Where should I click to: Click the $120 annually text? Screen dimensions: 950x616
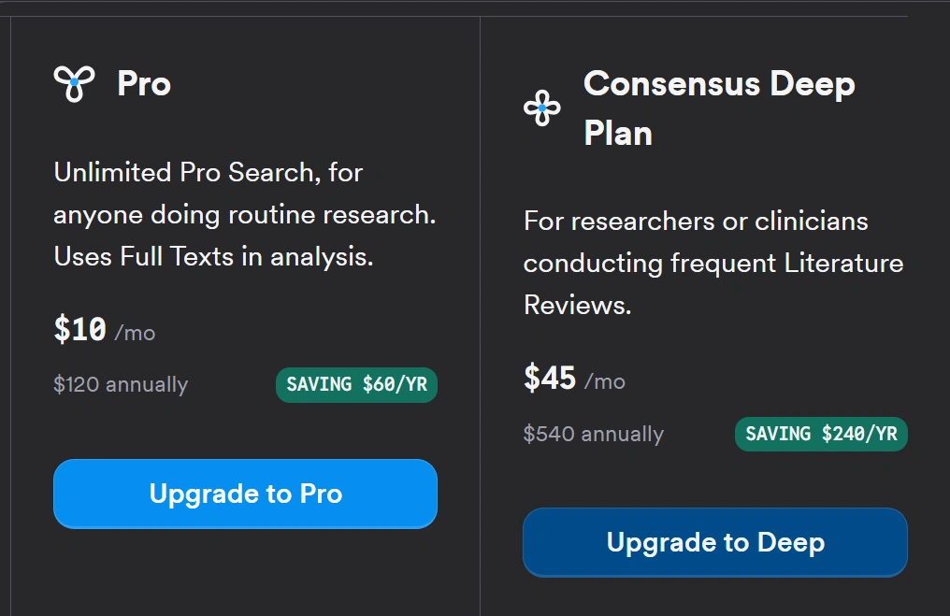pos(121,384)
